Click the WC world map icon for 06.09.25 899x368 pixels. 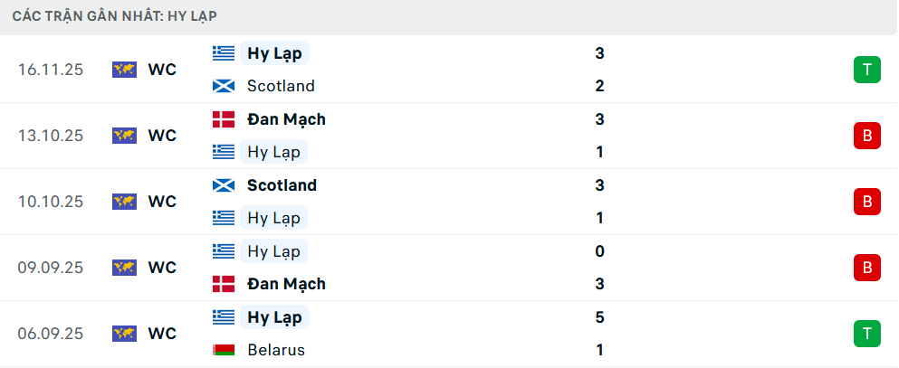click(x=124, y=334)
